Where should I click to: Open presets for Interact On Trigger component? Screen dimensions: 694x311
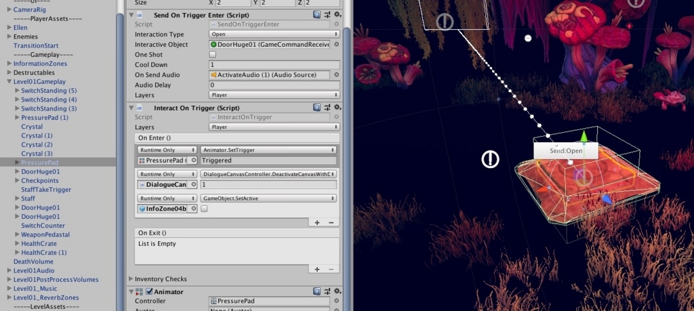click(x=327, y=108)
